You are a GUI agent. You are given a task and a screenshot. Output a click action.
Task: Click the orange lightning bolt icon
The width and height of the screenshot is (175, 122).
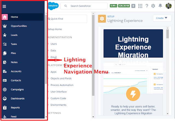coord(133,94)
